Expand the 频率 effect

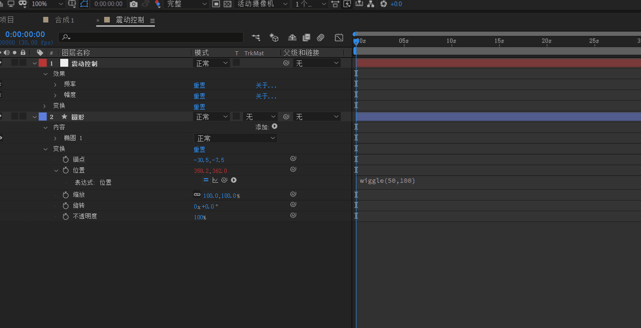click(55, 85)
